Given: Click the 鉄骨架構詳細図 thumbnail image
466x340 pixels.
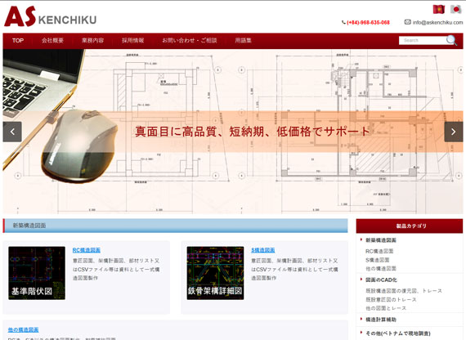Looking at the screenshot, I should (x=215, y=273).
